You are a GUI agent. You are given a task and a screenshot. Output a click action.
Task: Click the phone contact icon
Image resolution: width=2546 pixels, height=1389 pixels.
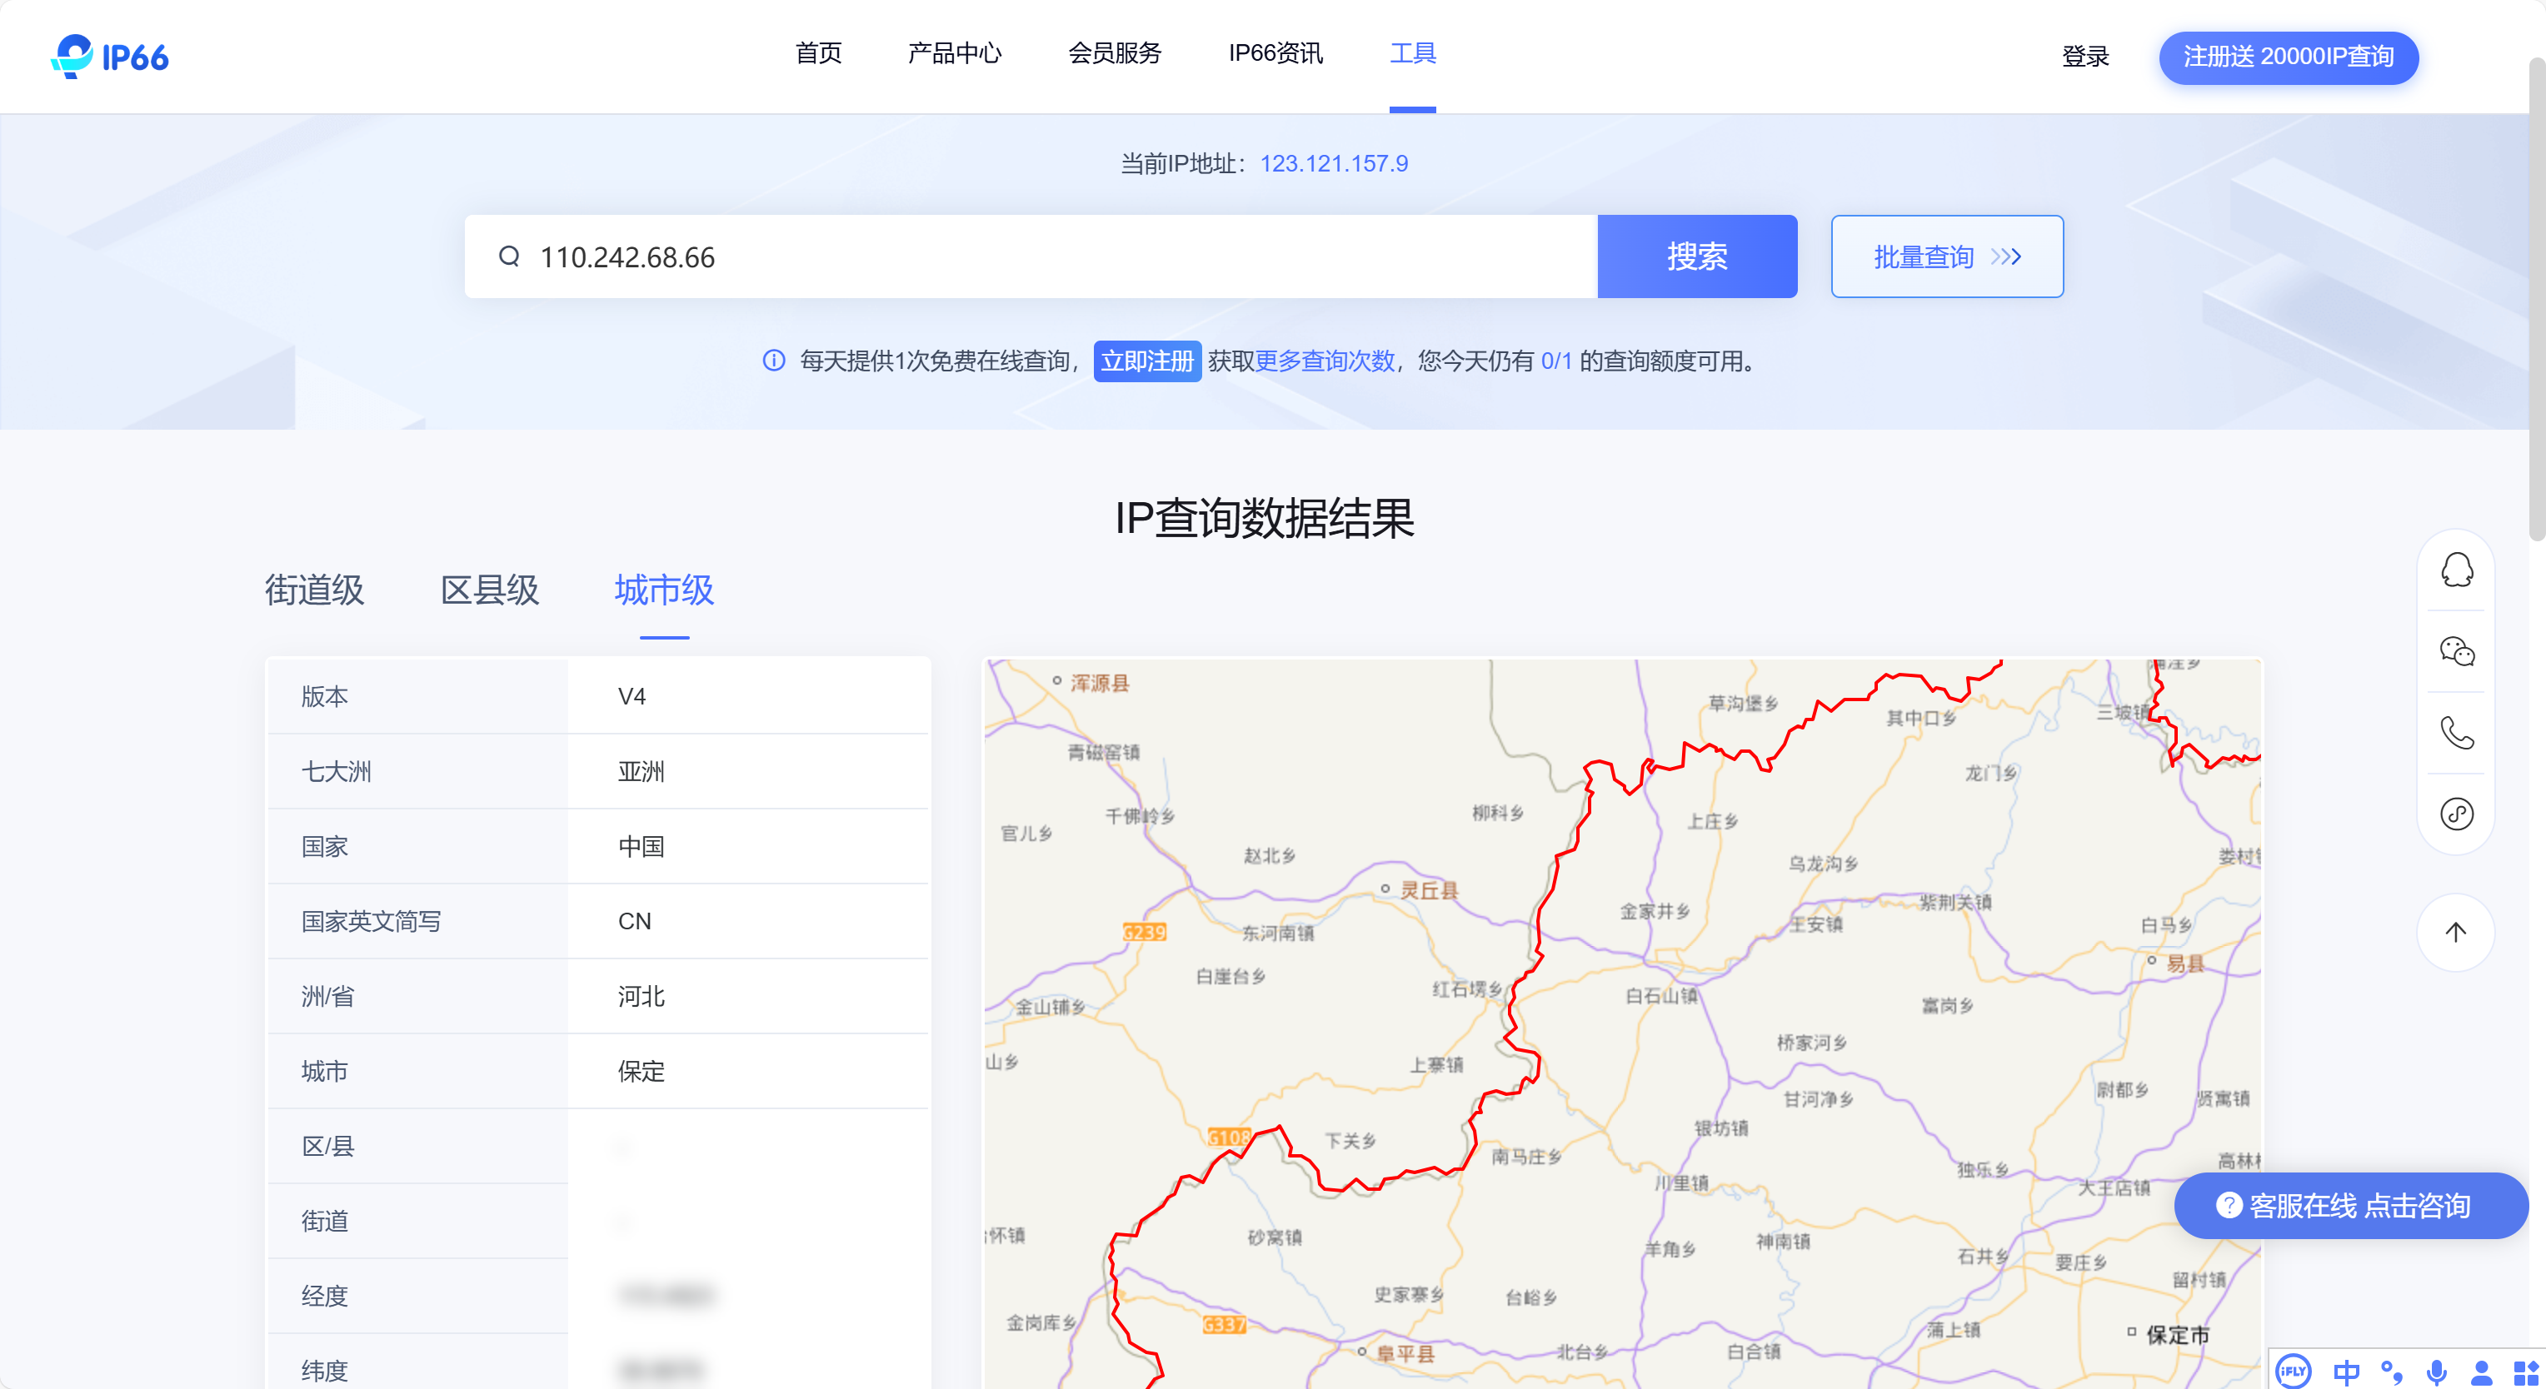coord(2456,732)
